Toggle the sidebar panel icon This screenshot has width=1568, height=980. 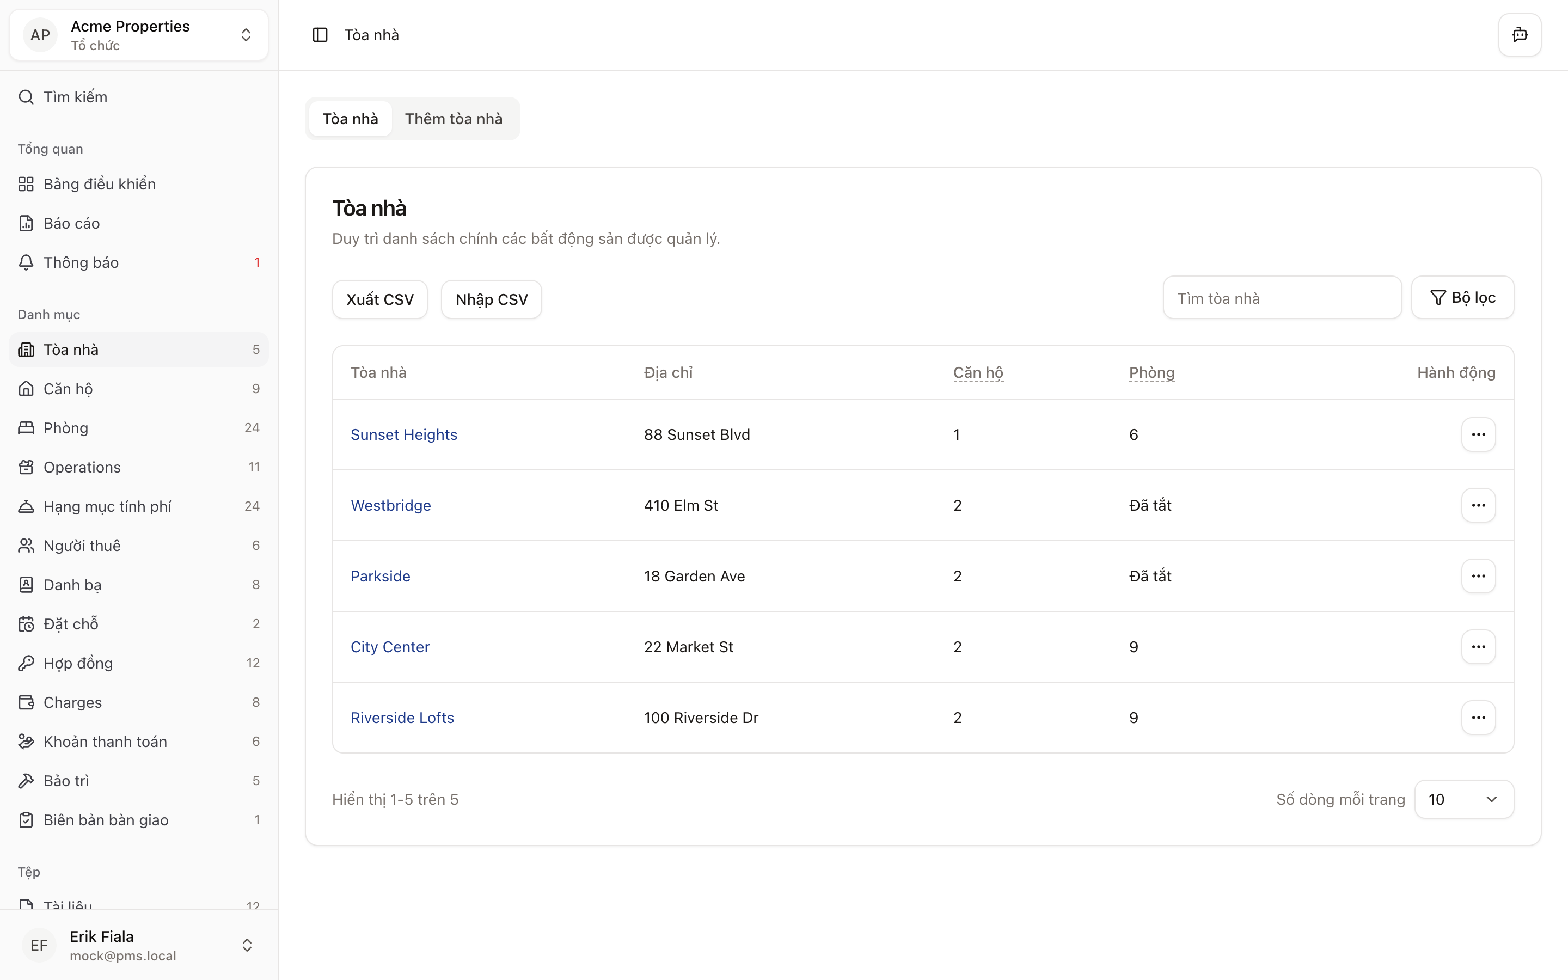tap(320, 35)
